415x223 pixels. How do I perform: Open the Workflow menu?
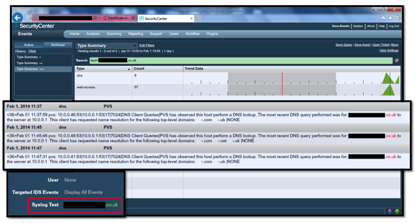[x=192, y=34]
